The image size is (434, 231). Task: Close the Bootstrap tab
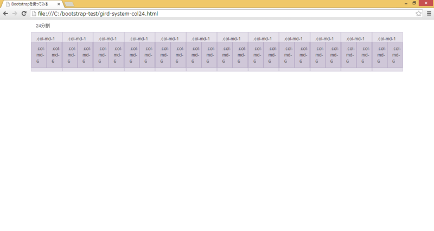[59, 4]
